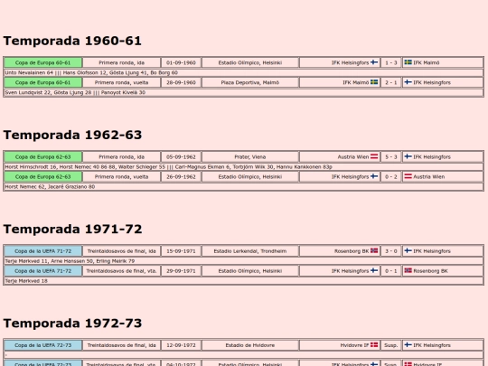
Task: Click the score 0 - 2
Action: (391, 177)
